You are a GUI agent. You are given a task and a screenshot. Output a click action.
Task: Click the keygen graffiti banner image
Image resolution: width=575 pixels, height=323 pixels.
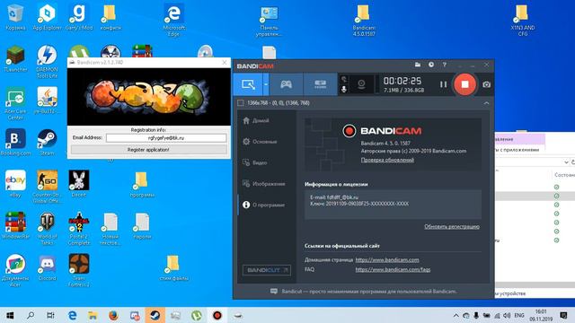coord(149,97)
